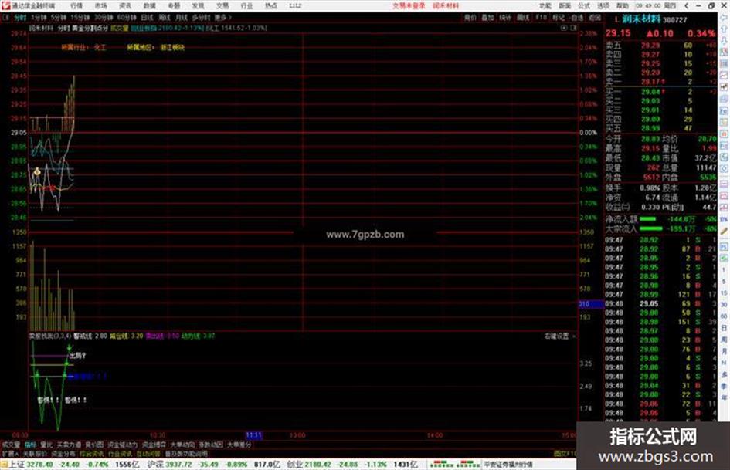Open the 交易 menu

pos(222,5)
